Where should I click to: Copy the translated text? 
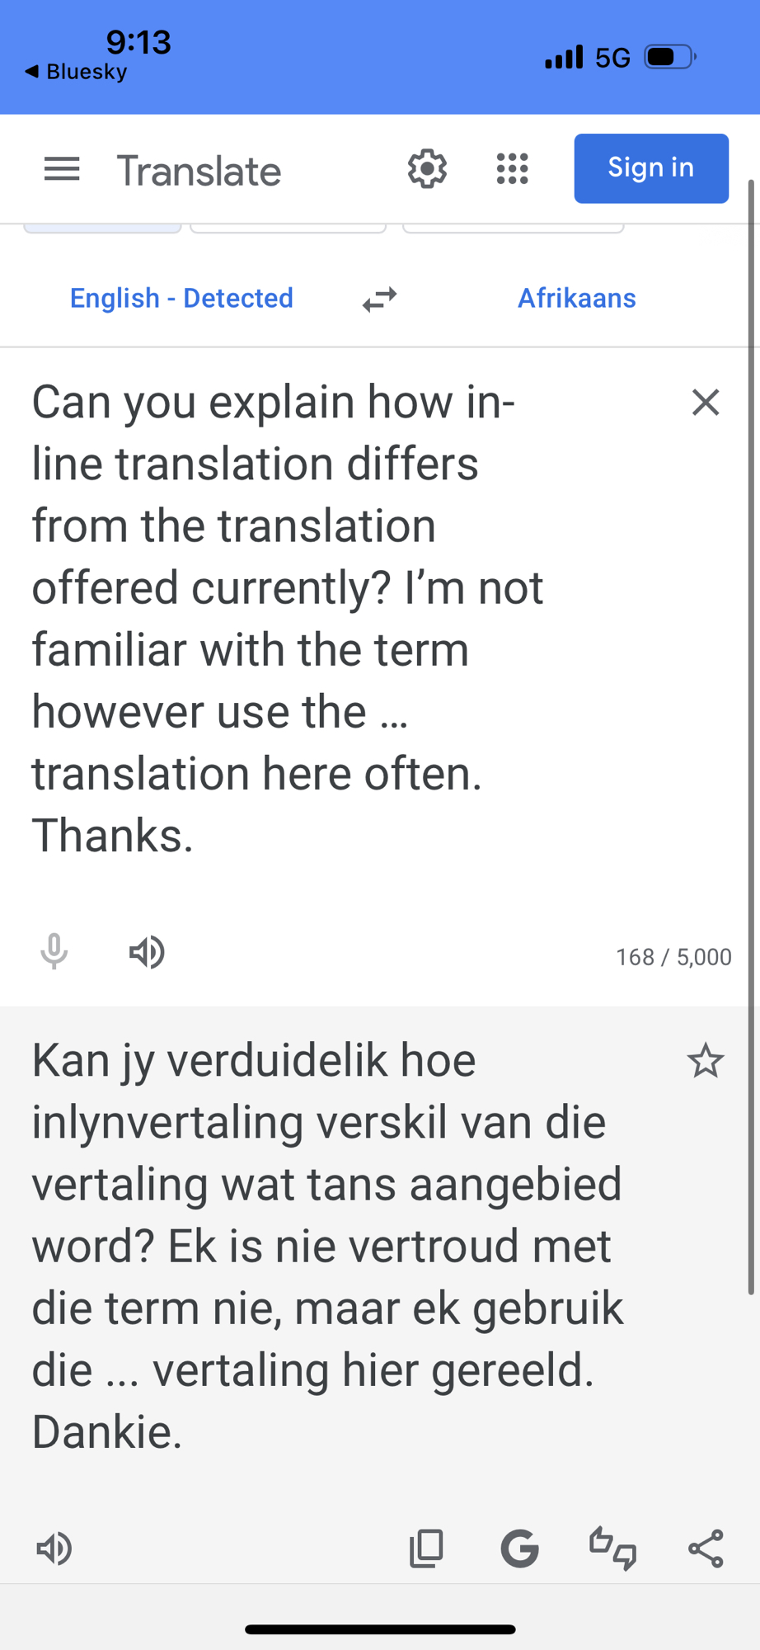click(426, 1549)
